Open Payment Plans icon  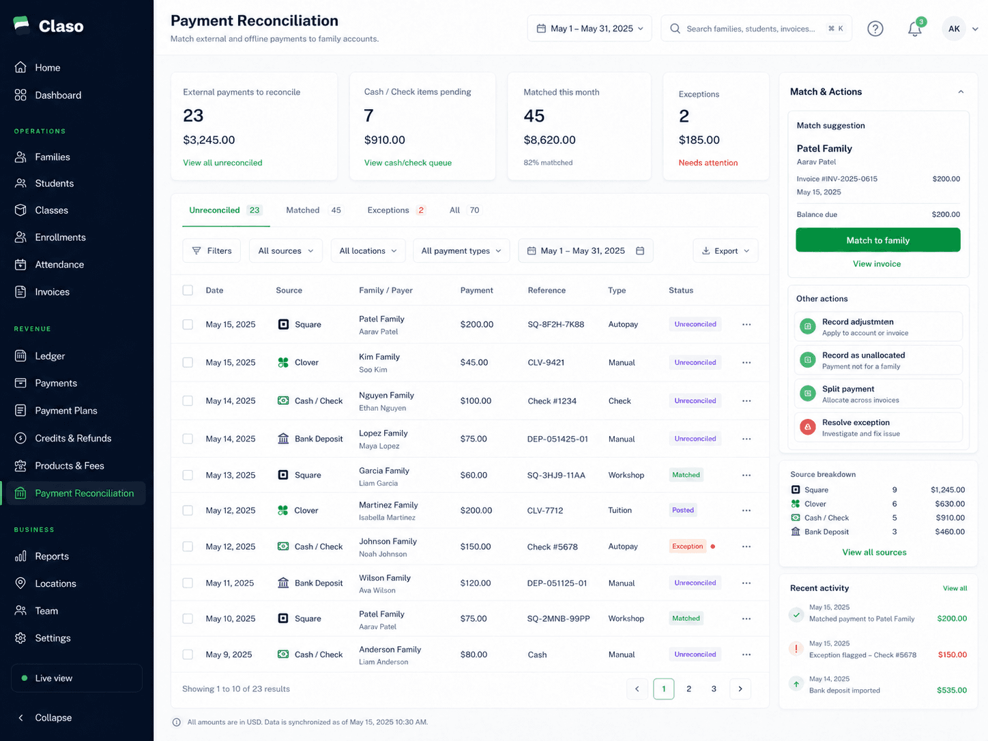20,411
